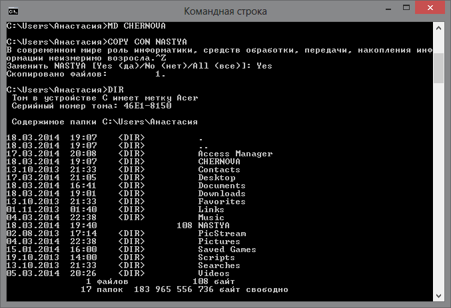Click the date '02.08.2013' of PicStream row
451x308 pixels.
pos(33,233)
